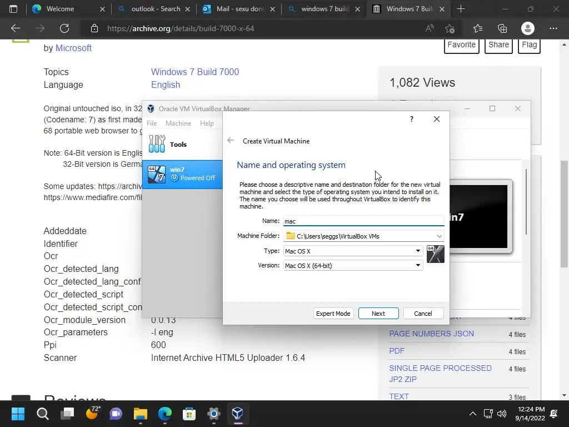Screen dimensions: 569x427
Task: Select the win7 virtual machine entry
Action: pyautogui.click(x=182, y=174)
